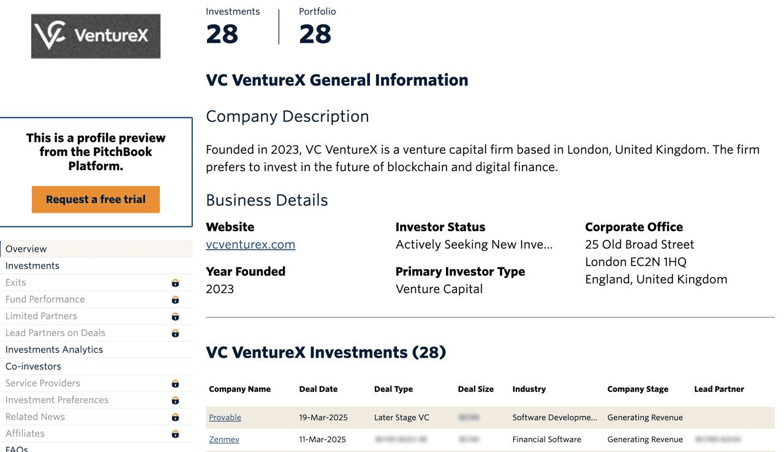The image size is (784, 452).
Task: Click the lock icon next to Exits
Action: (175, 283)
